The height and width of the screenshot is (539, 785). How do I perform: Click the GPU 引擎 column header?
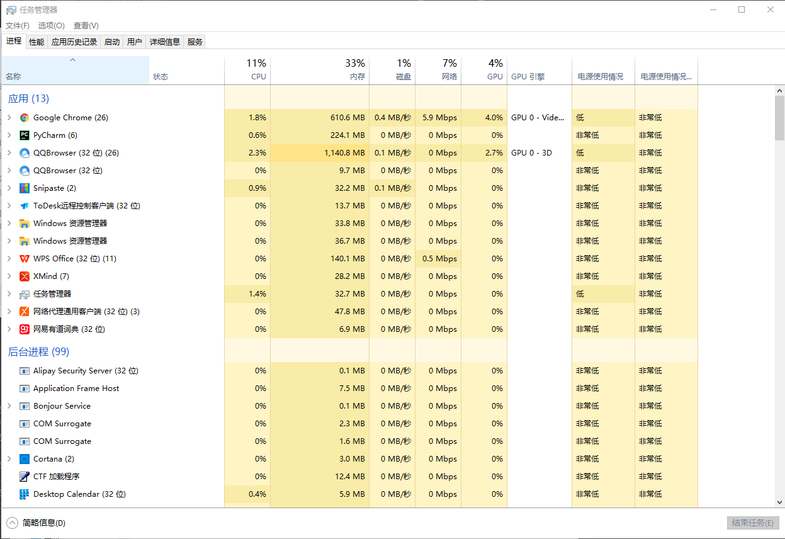pos(539,70)
